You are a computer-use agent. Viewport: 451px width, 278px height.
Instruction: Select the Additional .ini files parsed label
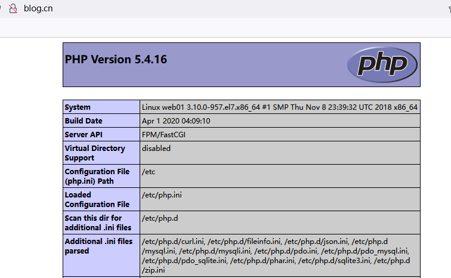pyautogui.click(x=98, y=246)
